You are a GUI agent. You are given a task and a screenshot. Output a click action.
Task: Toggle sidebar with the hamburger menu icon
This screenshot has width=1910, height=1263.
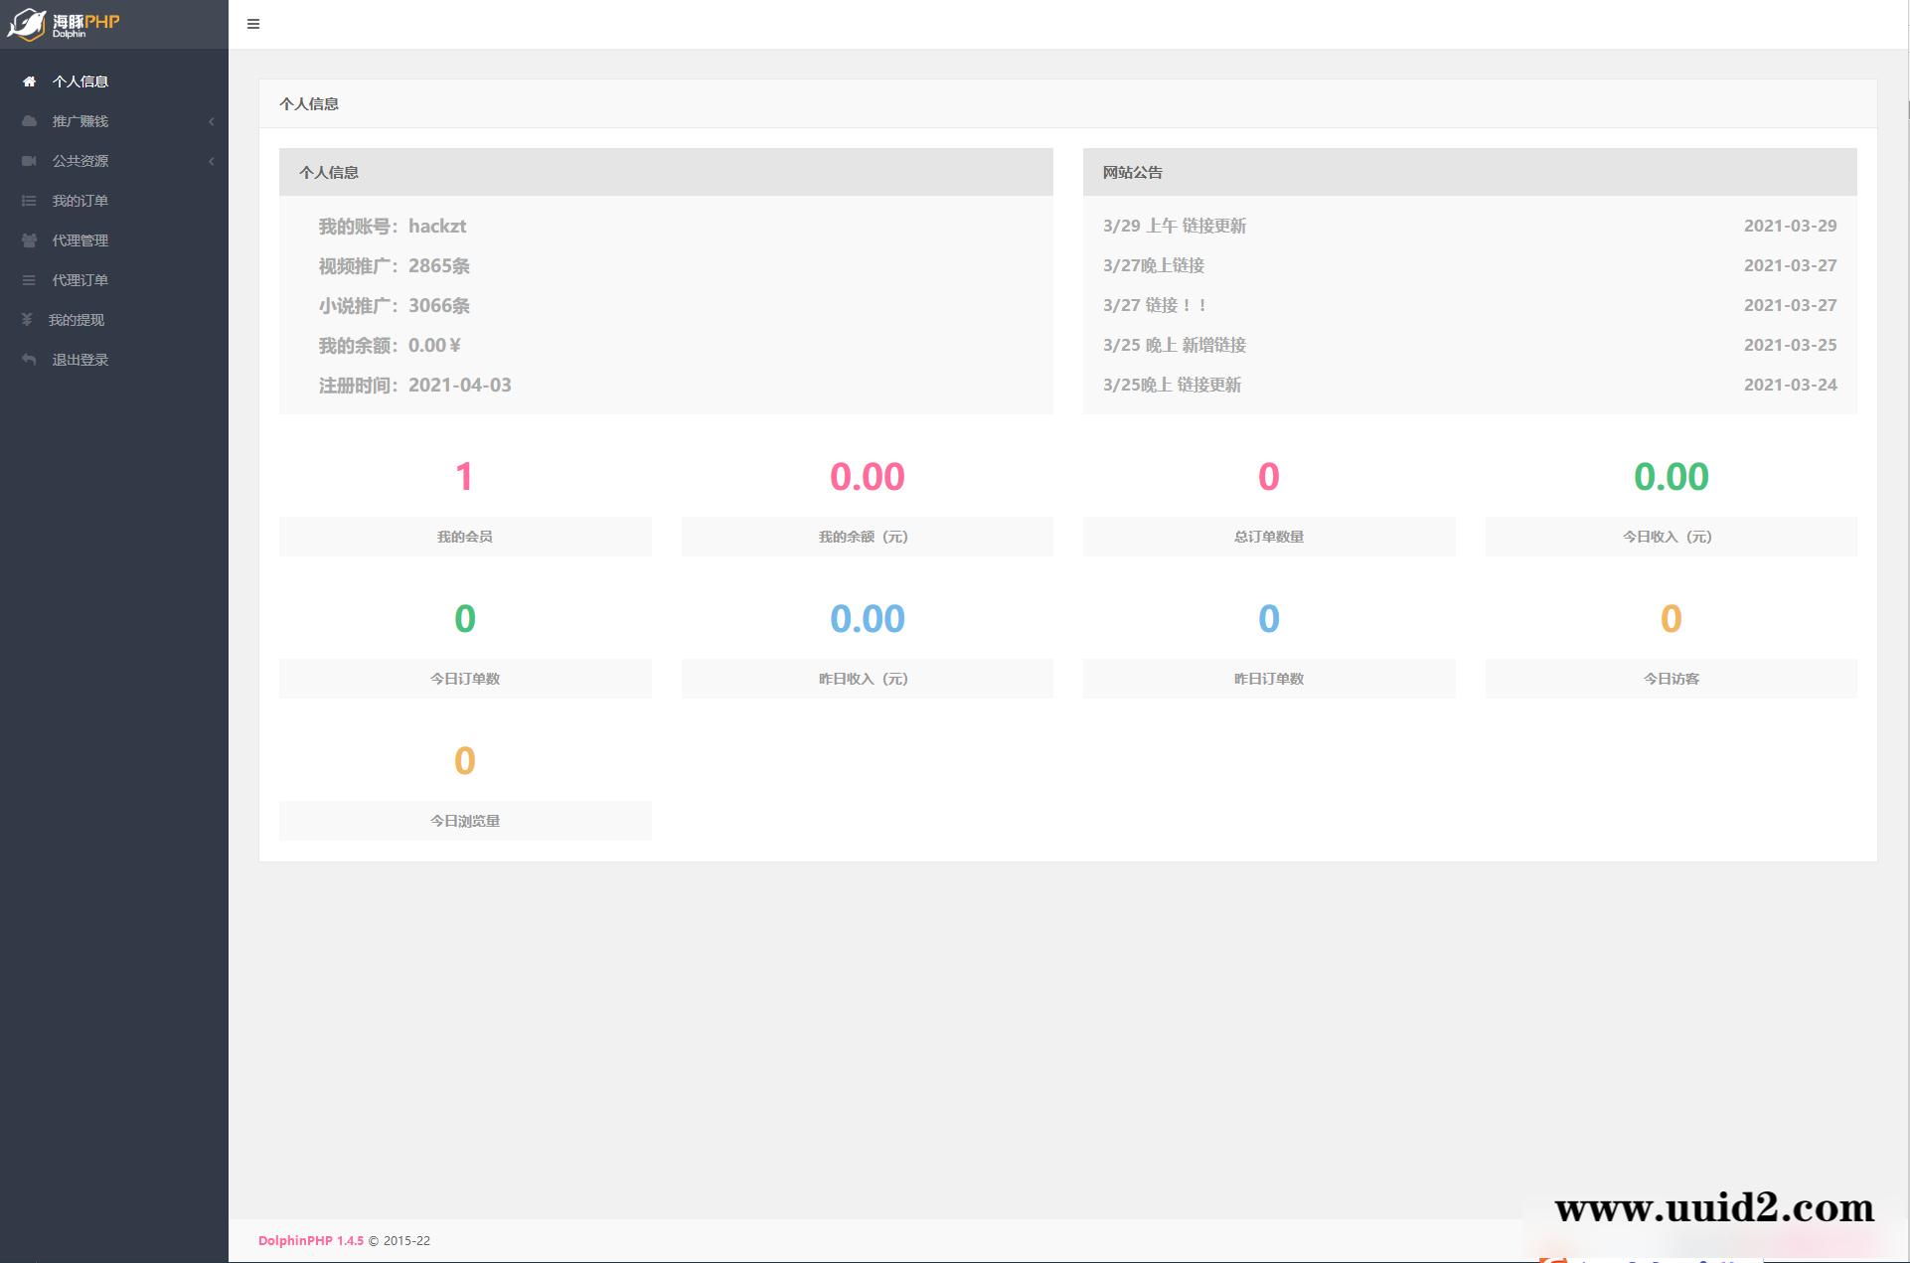tap(253, 24)
